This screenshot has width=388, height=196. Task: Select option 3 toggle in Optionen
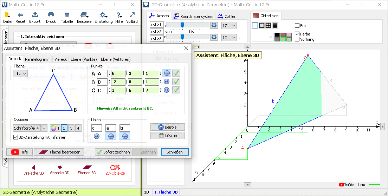(x=71, y=128)
